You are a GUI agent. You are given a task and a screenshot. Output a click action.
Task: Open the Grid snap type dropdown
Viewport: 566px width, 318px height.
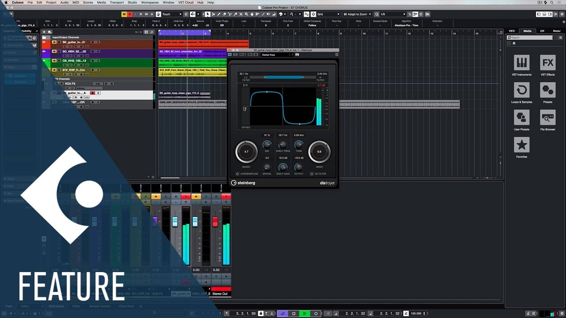tap(329, 14)
